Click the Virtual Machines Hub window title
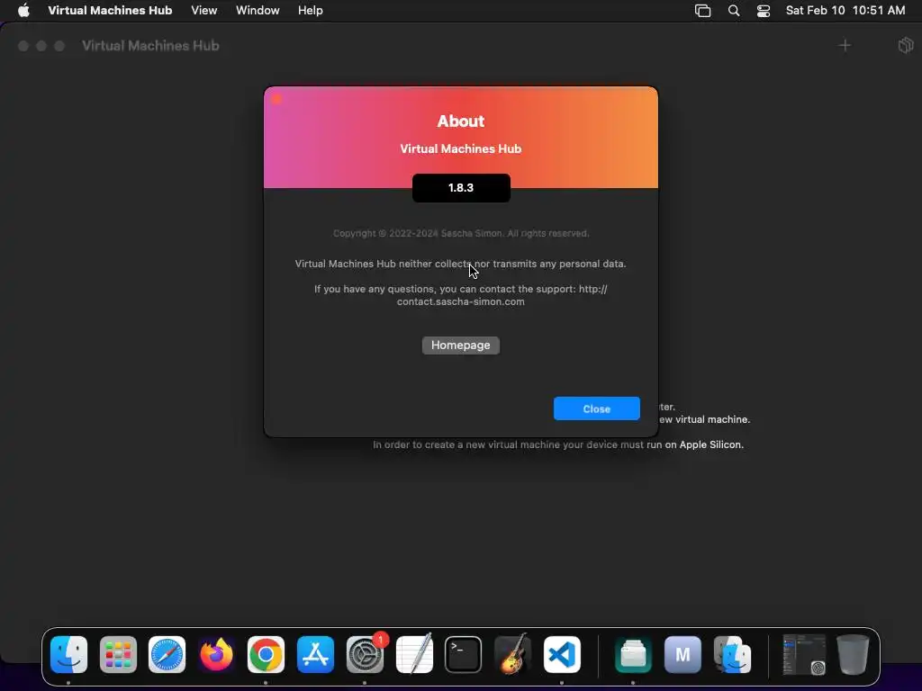 pos(150,45)
